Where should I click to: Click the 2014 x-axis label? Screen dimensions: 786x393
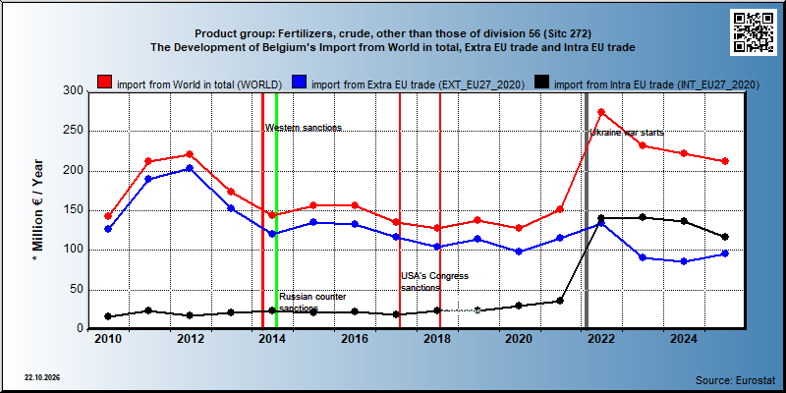click(x=272, y=339)
